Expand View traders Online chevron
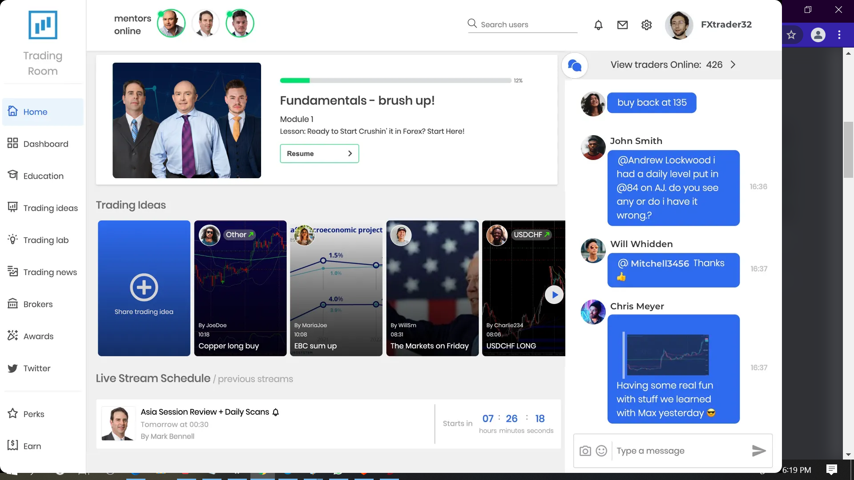 click(x=733, y=65)
